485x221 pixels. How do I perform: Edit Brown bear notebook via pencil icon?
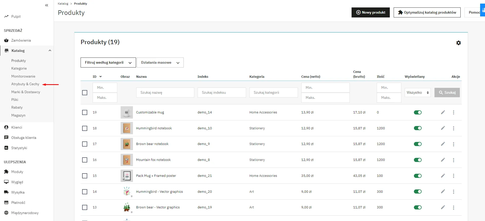pyautogui.click(x=443, y=144)
